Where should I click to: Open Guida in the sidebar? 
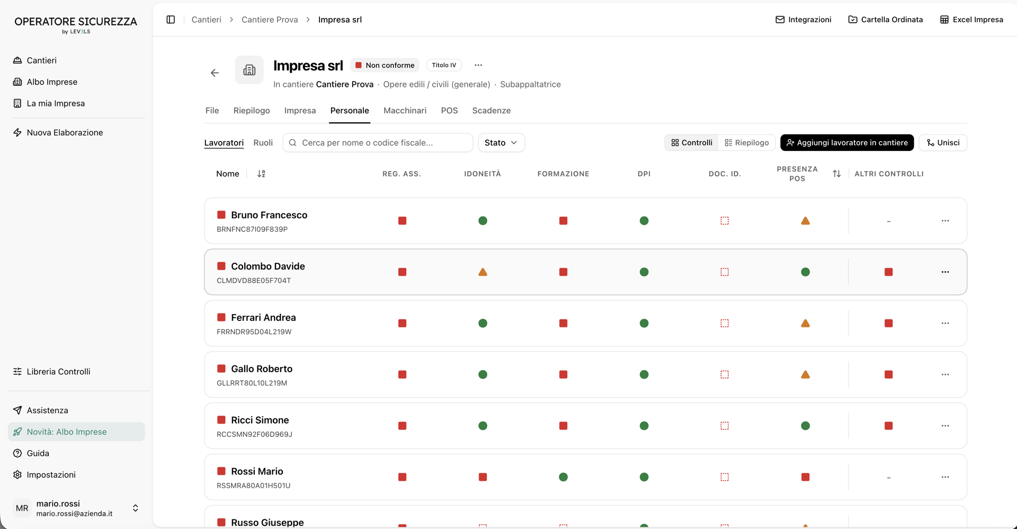point(76,453)
